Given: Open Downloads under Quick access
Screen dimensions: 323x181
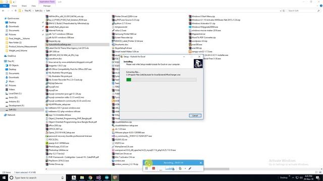Looking at the screenshot, I should point(14,27).
